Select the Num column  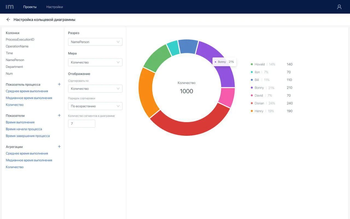click(9, 74)
